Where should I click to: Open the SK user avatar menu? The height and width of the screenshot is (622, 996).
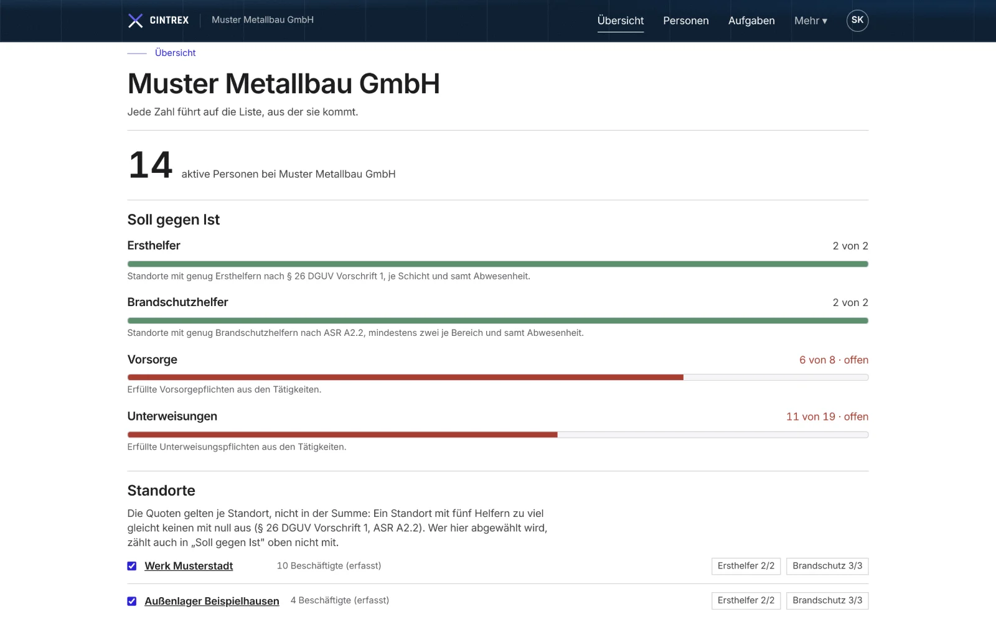pyautogui.click(x=857, y=21)
